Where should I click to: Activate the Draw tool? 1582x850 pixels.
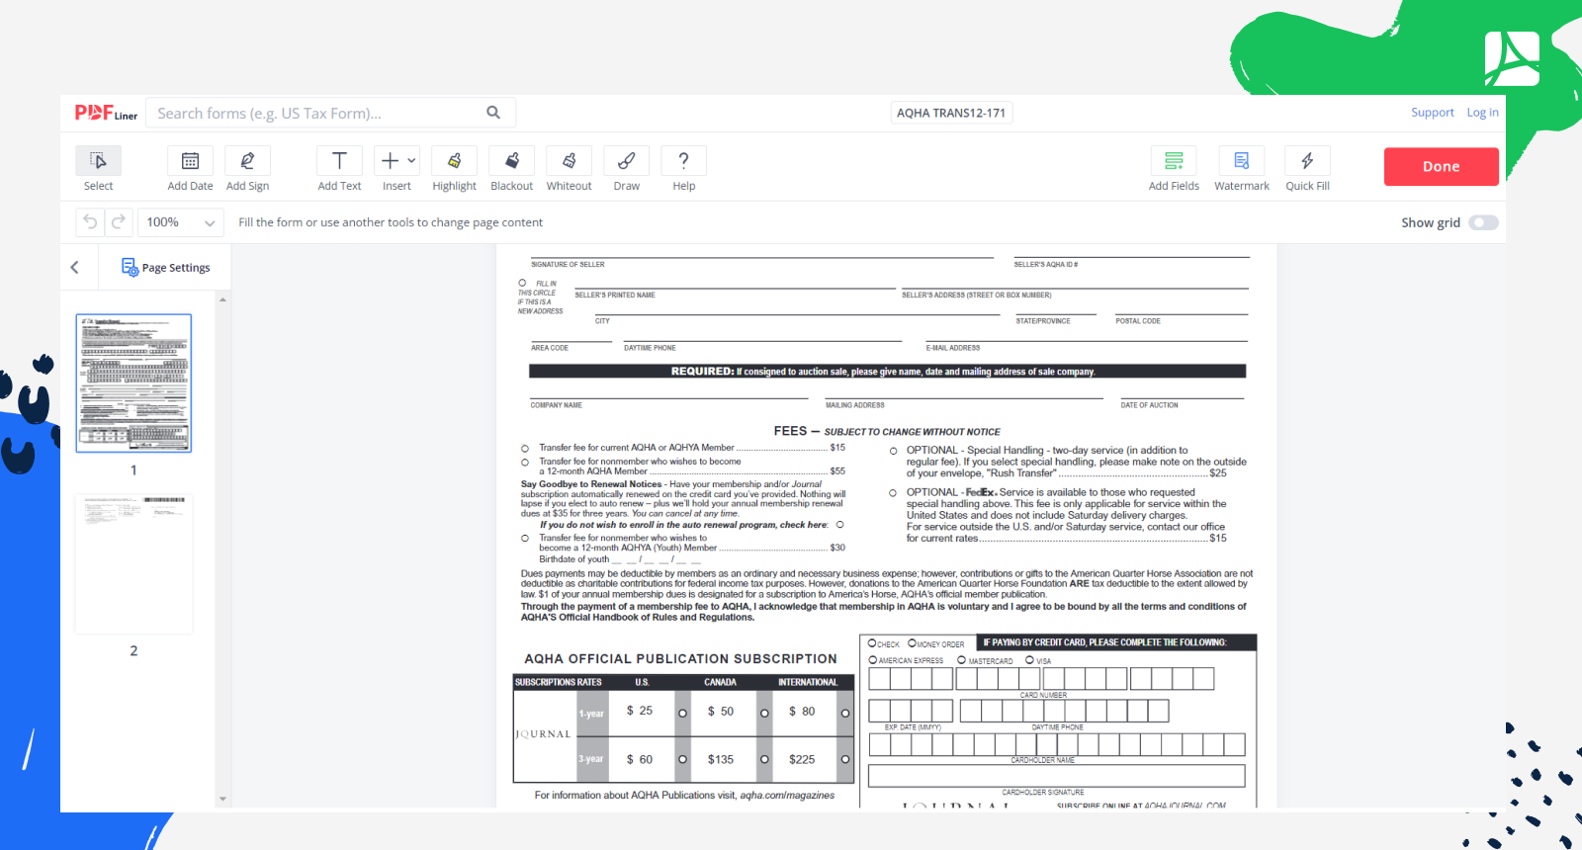626,161
